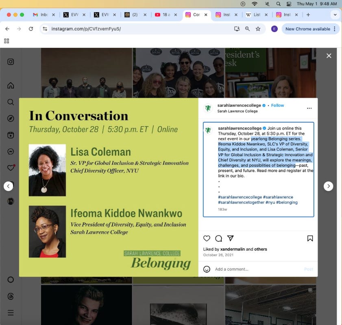Click the address bar URL
342x325 pixels.
pos(86,29)
